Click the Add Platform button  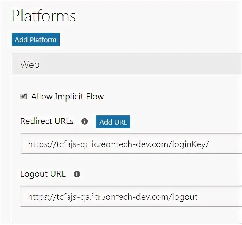(35, 40)
